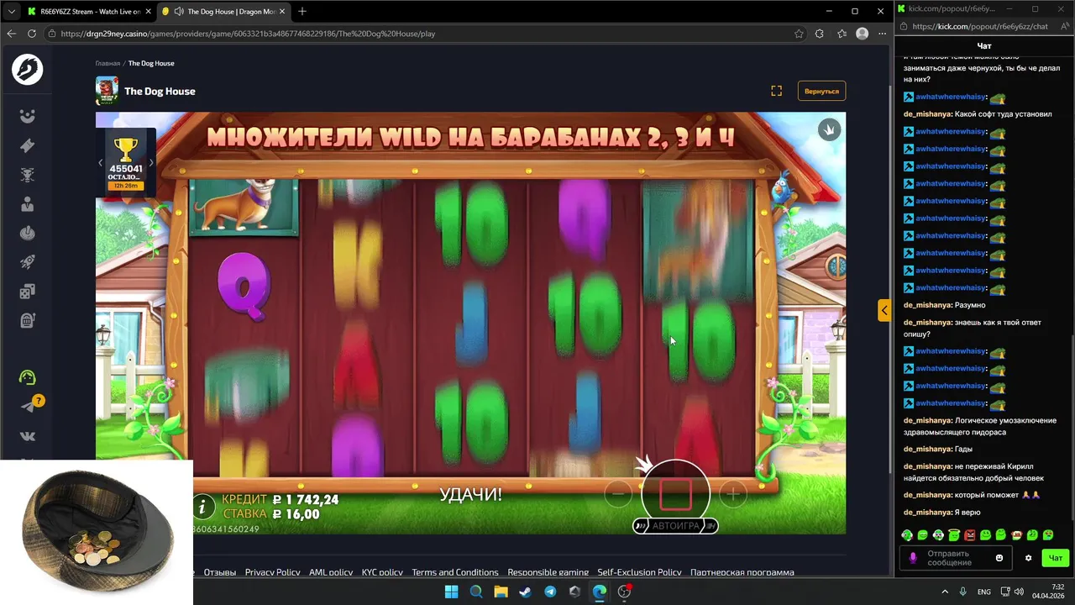Screen dimensions: 1075x605
Task: Open the Privacy Policy footer link
Action: pos(272,572)
